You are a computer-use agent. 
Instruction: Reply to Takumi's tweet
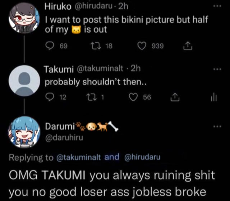50,97
